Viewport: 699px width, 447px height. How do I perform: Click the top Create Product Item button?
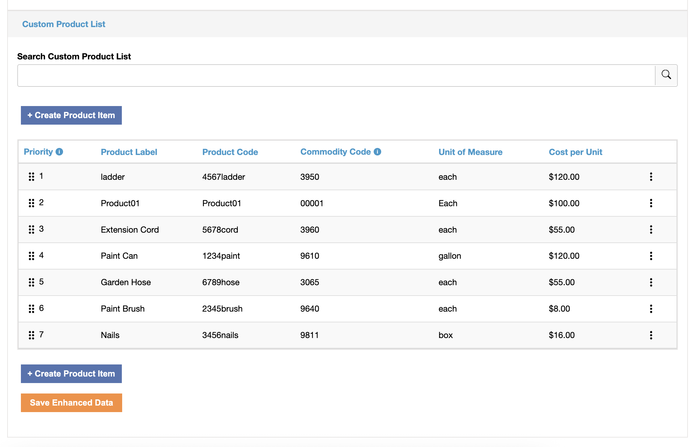click(x=71, y=115)
